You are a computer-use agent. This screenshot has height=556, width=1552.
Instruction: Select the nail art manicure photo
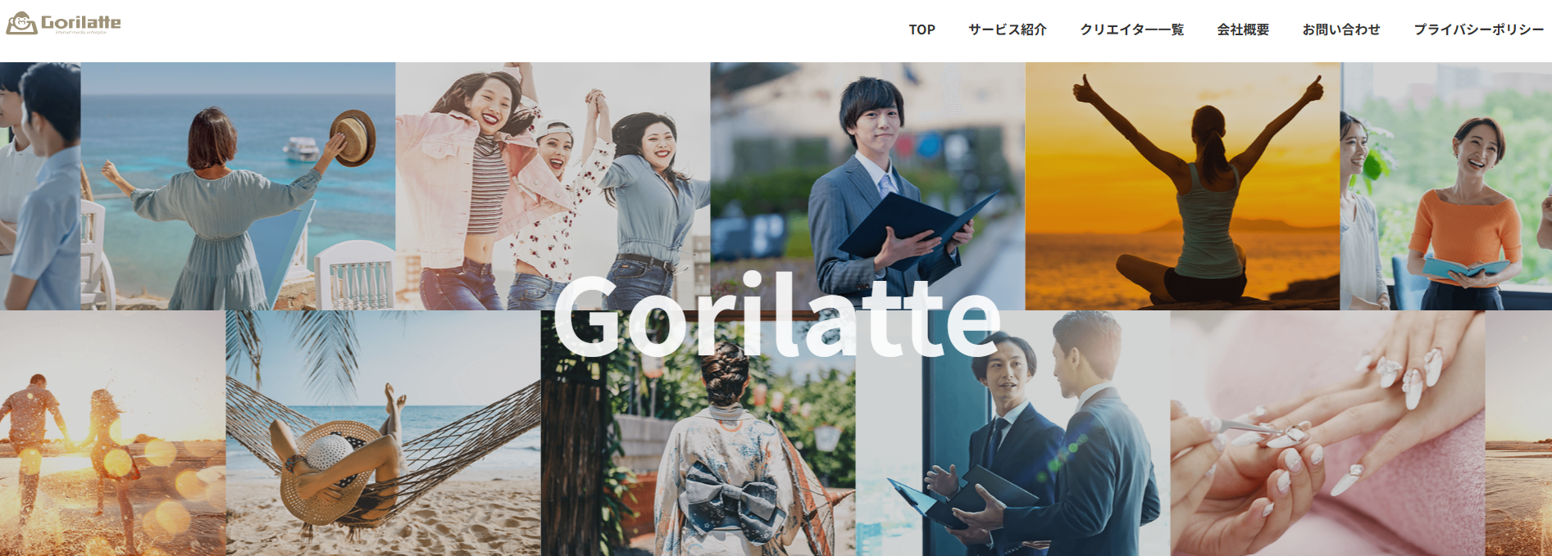click(1327, 433)
